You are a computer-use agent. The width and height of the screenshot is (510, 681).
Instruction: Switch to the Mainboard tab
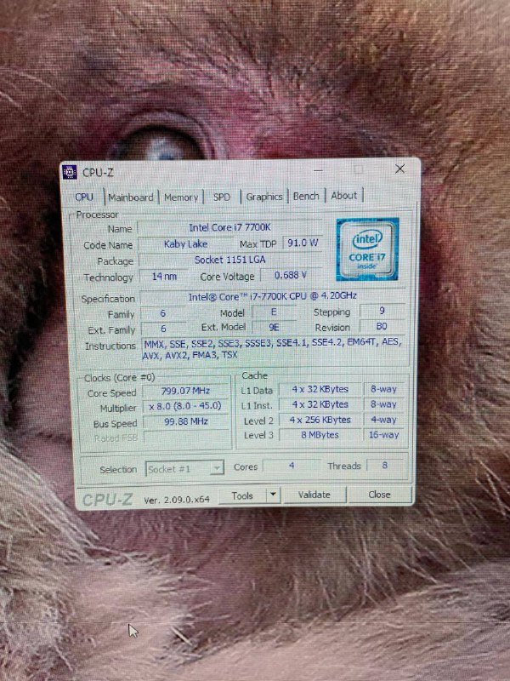click(131, 197)
